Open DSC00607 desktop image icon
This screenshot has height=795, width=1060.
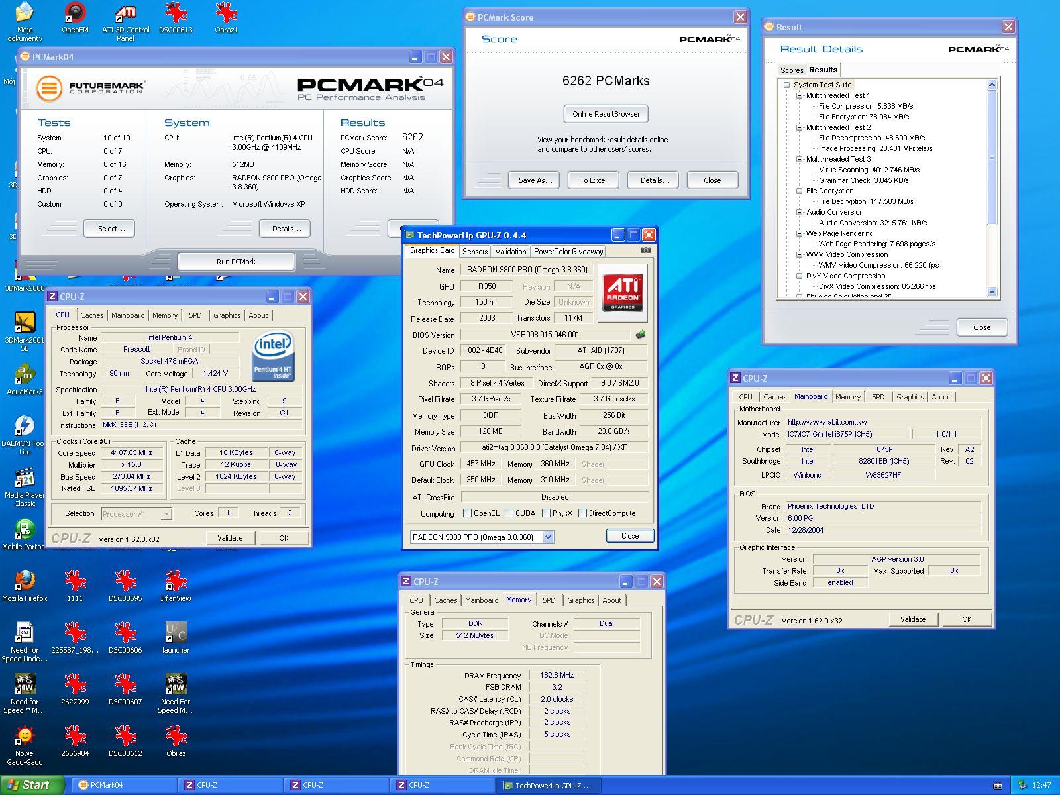click(125, 690)
